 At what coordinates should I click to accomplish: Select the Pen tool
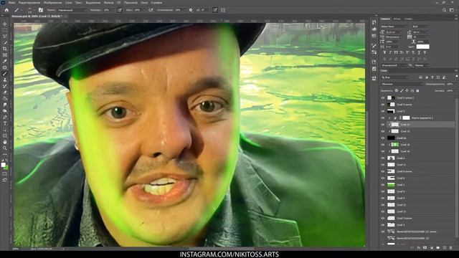[x=5, y=118]
